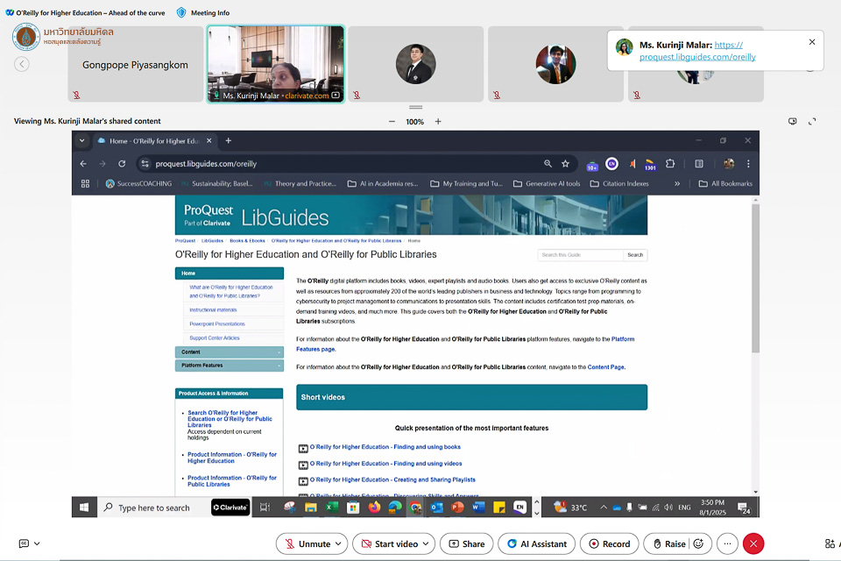This screenshot has height=561, width=841.
Task: Leave the meeting with the red X button
Action: pyautogui.click(x=753, y=543)
